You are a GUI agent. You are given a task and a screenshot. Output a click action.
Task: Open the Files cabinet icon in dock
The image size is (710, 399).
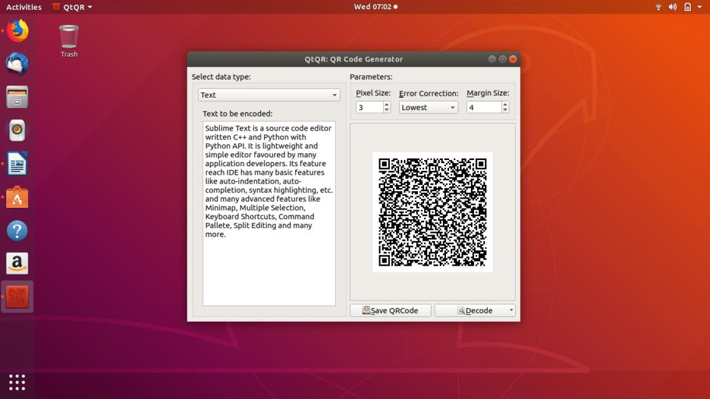click(17, 96)
